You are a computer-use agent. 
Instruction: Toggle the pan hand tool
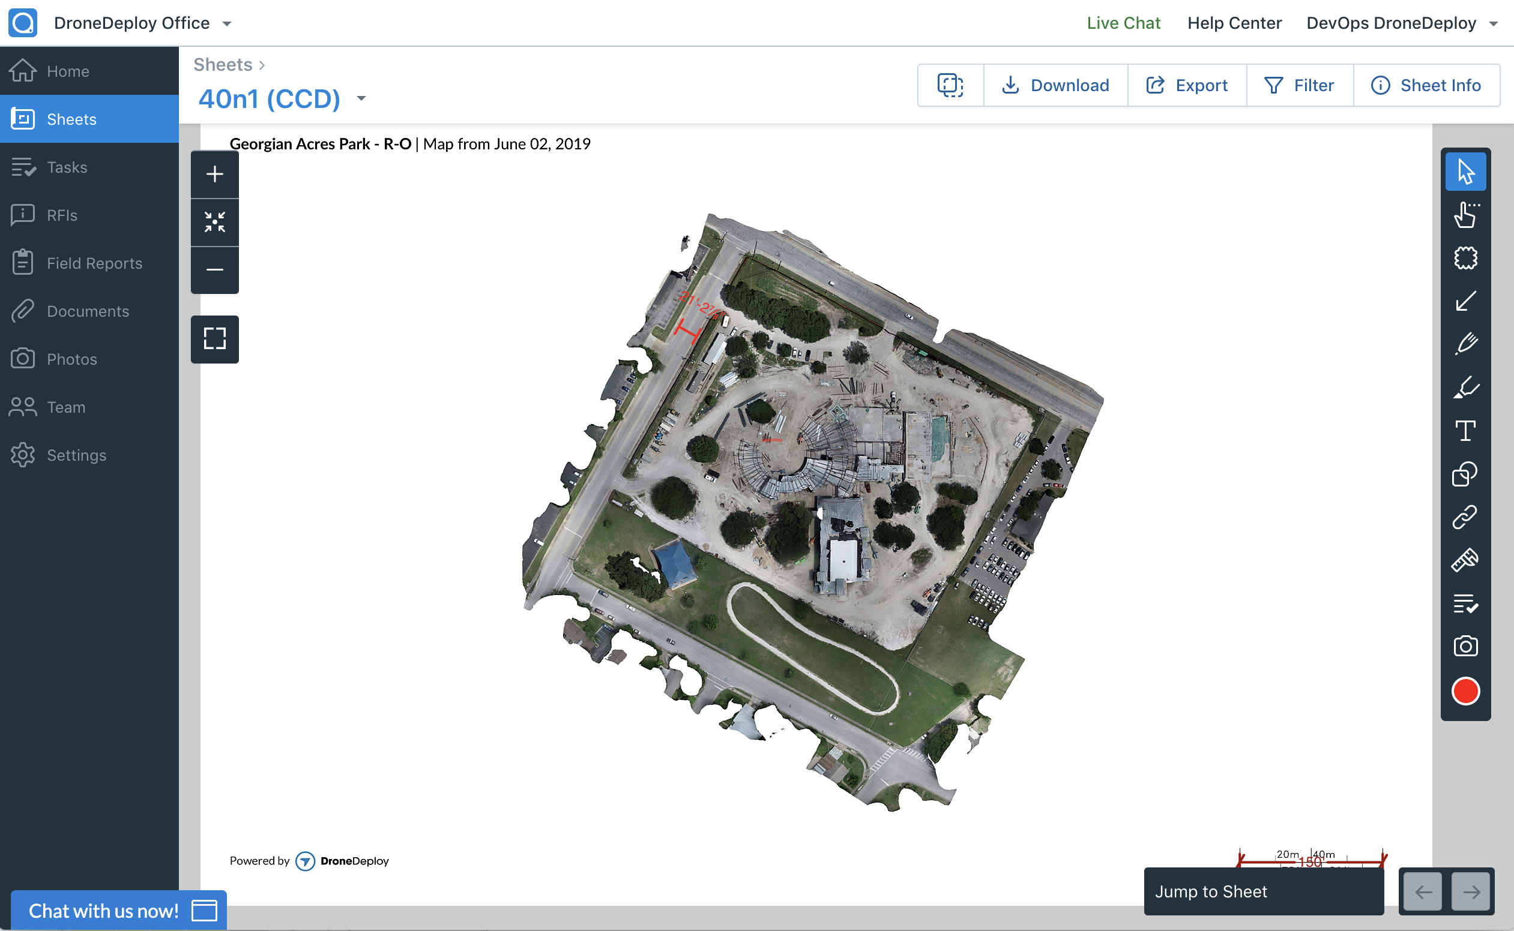(1465, 215)
